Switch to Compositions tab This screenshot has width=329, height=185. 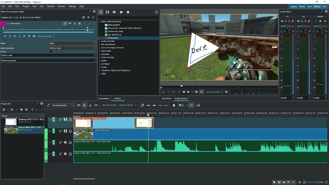[x=104, y=98]
